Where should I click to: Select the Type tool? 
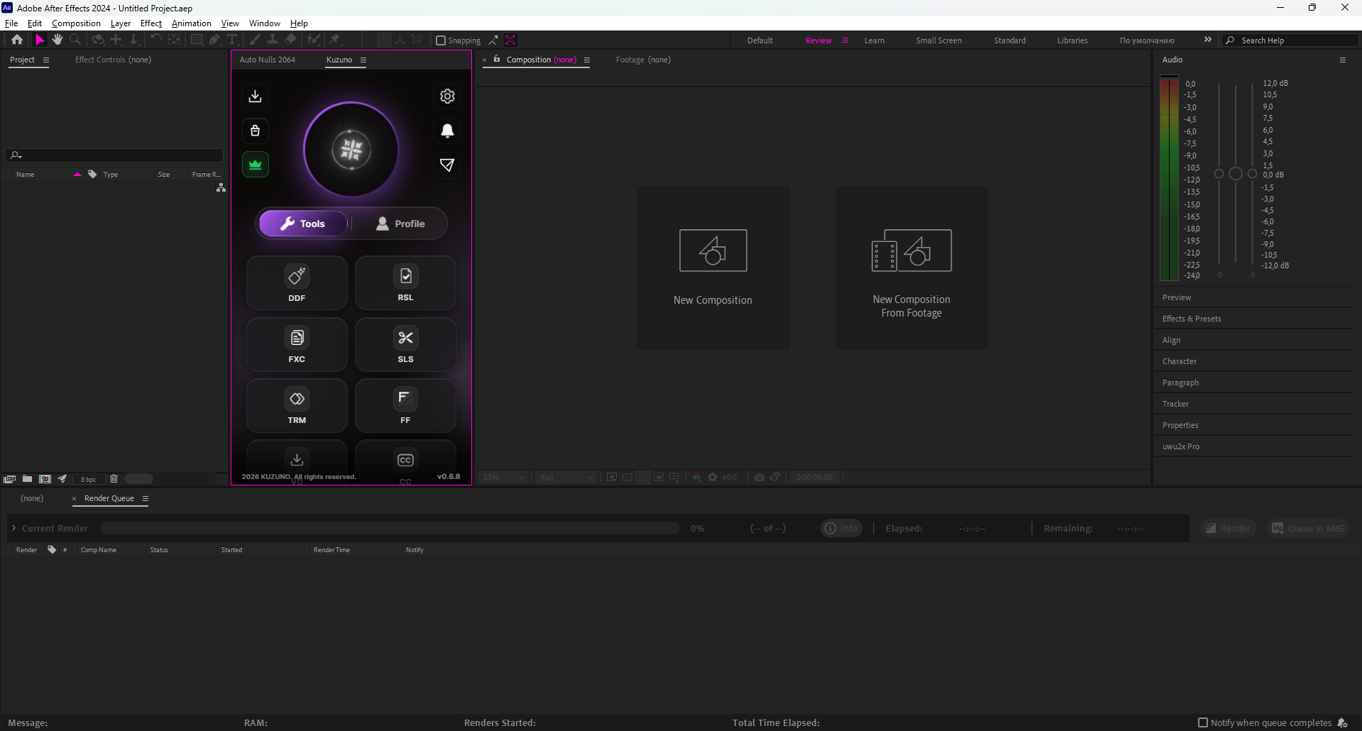pyautogui.click(x=232, y=40)
